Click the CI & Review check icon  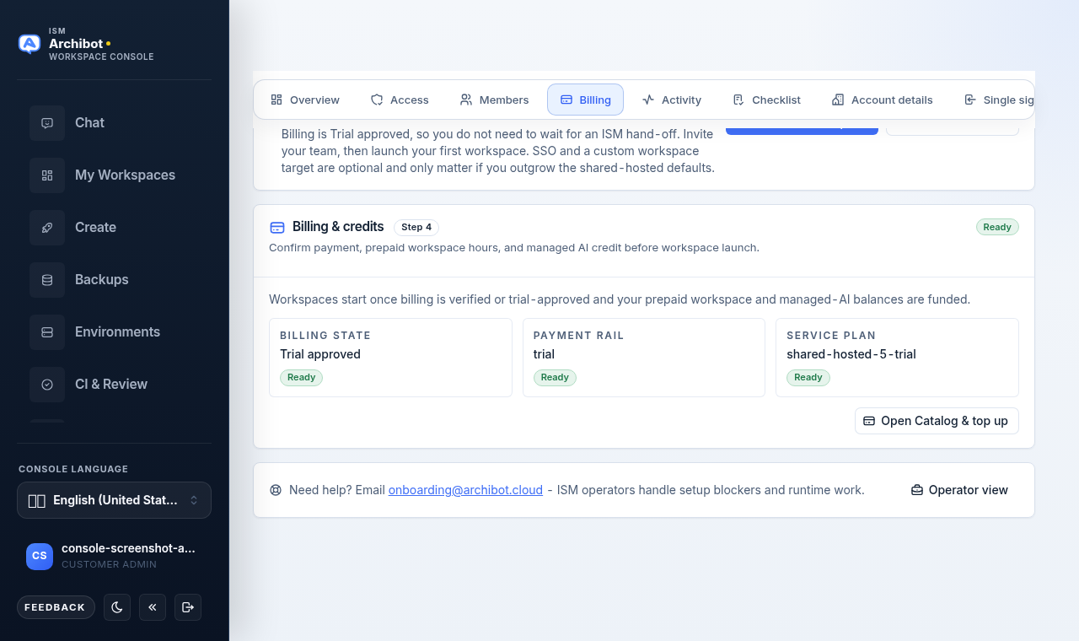(x=47, y=384)
